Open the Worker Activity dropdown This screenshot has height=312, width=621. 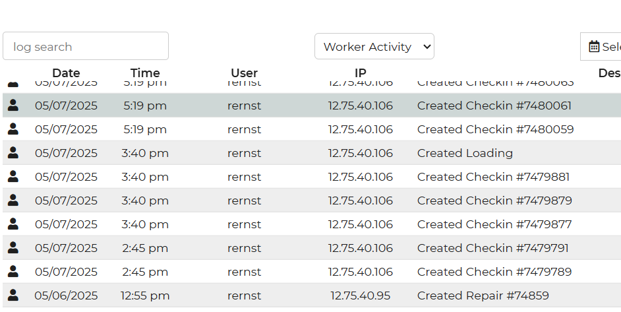(x=374, y=47)
